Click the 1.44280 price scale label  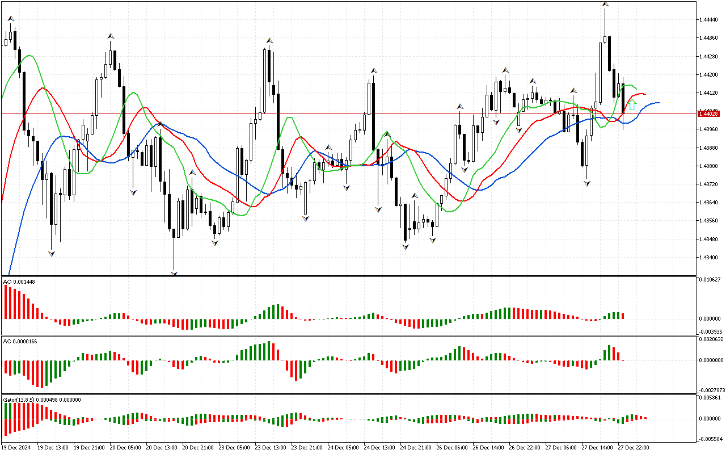(x=709, y=56)
